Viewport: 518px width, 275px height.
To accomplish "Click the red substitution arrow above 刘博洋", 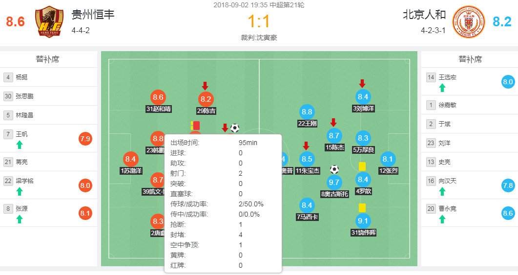I will pyautogui.click(x=362, y=84).
